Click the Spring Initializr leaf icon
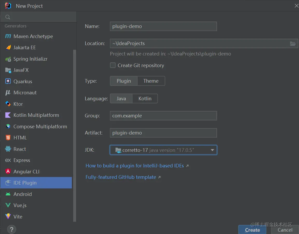Viewport: 299px width, 234px height. pos(8,59)
